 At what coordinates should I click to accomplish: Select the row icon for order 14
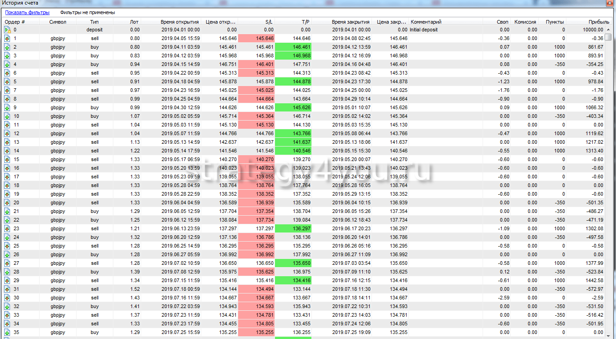(x=7, y=151)
